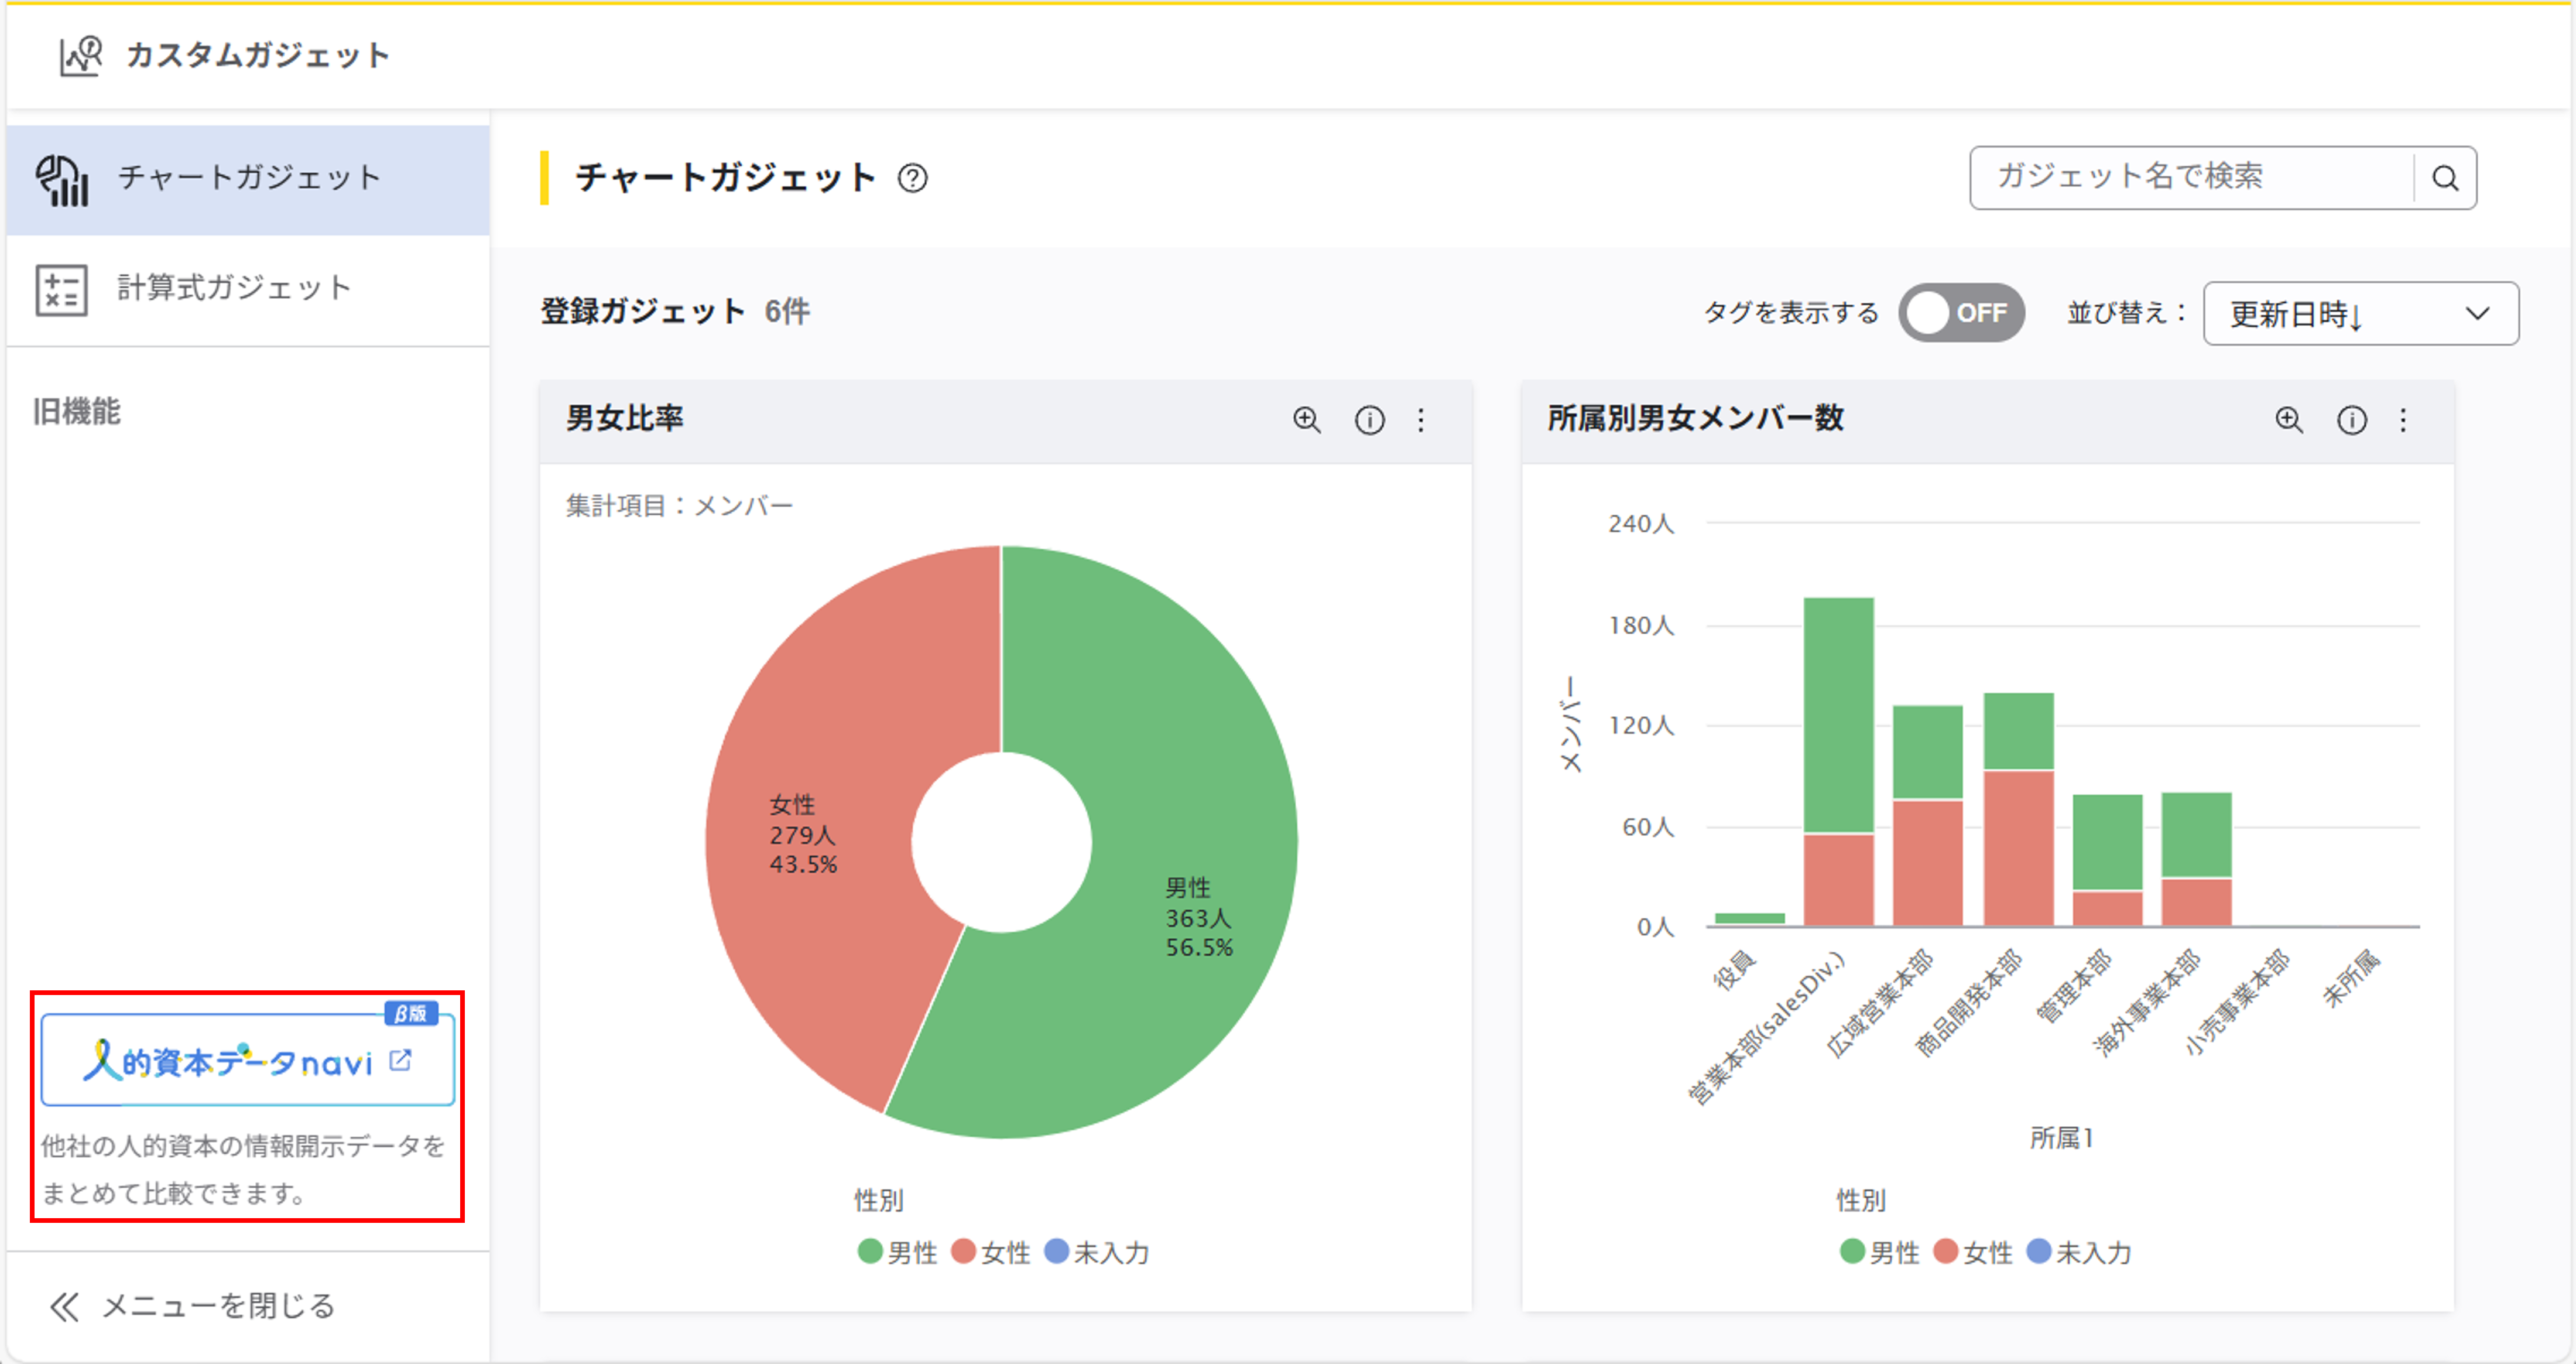Toggle the 男性 legend in the 男女比率 chart
Image resolution: width=2576 pixels, height=1364 pixels.
897,1252
